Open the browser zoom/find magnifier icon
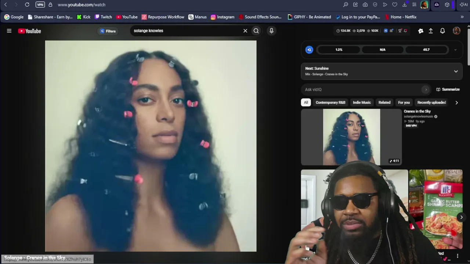Screen dimensions: 470x264 346,5
